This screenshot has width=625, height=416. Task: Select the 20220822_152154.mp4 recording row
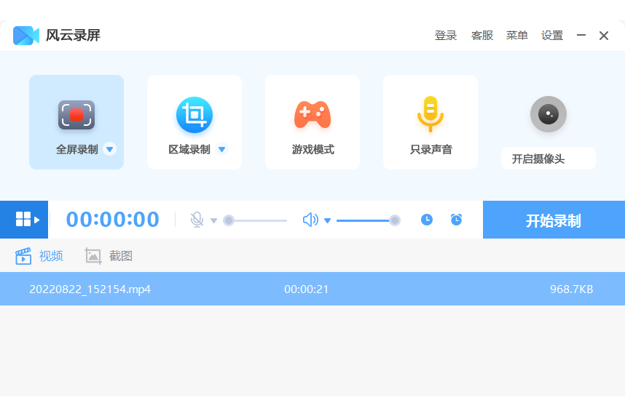[x=312, y=289]
